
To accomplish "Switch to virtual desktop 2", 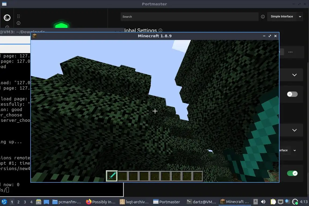I will [x=19, y=202].
